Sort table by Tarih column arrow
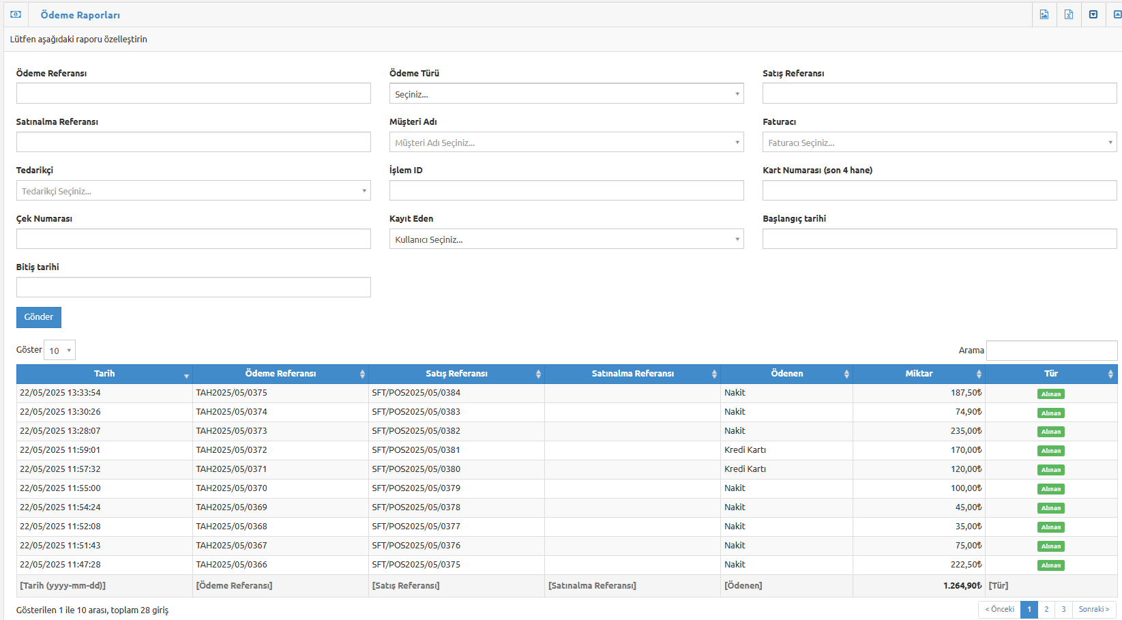Image resolution: width=1122 pixels, height=620 pixels. (x=186, y=375)
